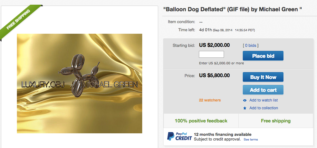Image resolution: width=317 pixels, height=148 pixels.
Task: Click the eye icon for watch list
Action: tap(245, 101)
